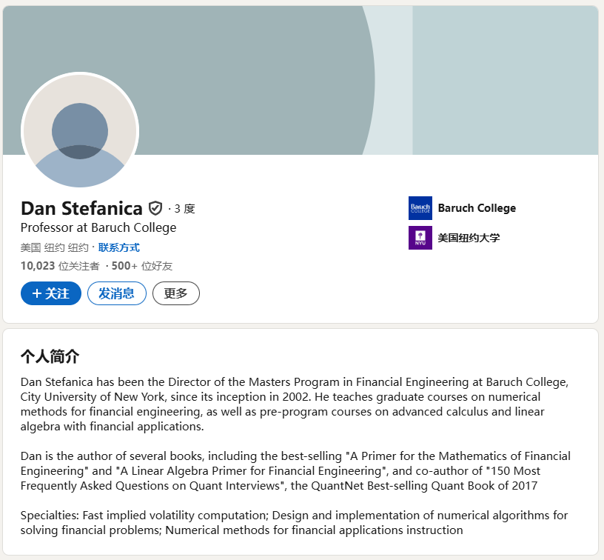604x560 pixels.
Task: Click the 10,023 位关注者 followers count
Action: pyautogui.click(x=60, y=266)
